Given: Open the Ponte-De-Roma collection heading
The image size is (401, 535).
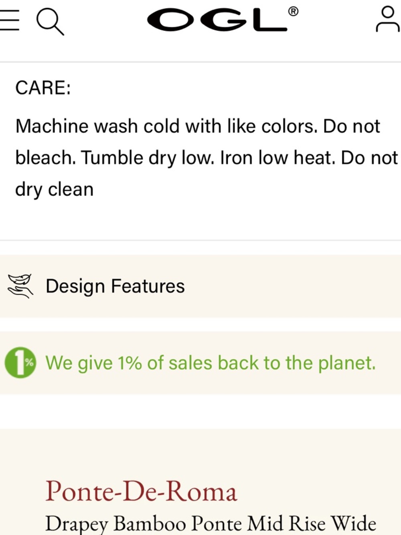Looking at the screenshot, I should pyautogui.click(x=141, y=491).
